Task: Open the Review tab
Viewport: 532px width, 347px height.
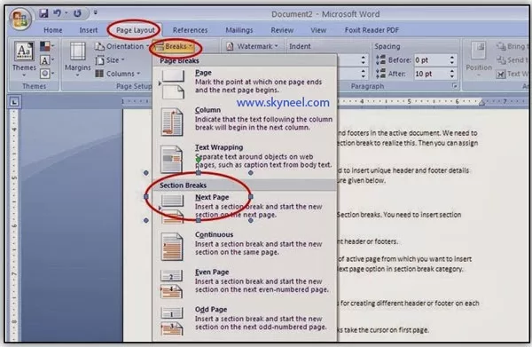Action: (x=282, y=30)
